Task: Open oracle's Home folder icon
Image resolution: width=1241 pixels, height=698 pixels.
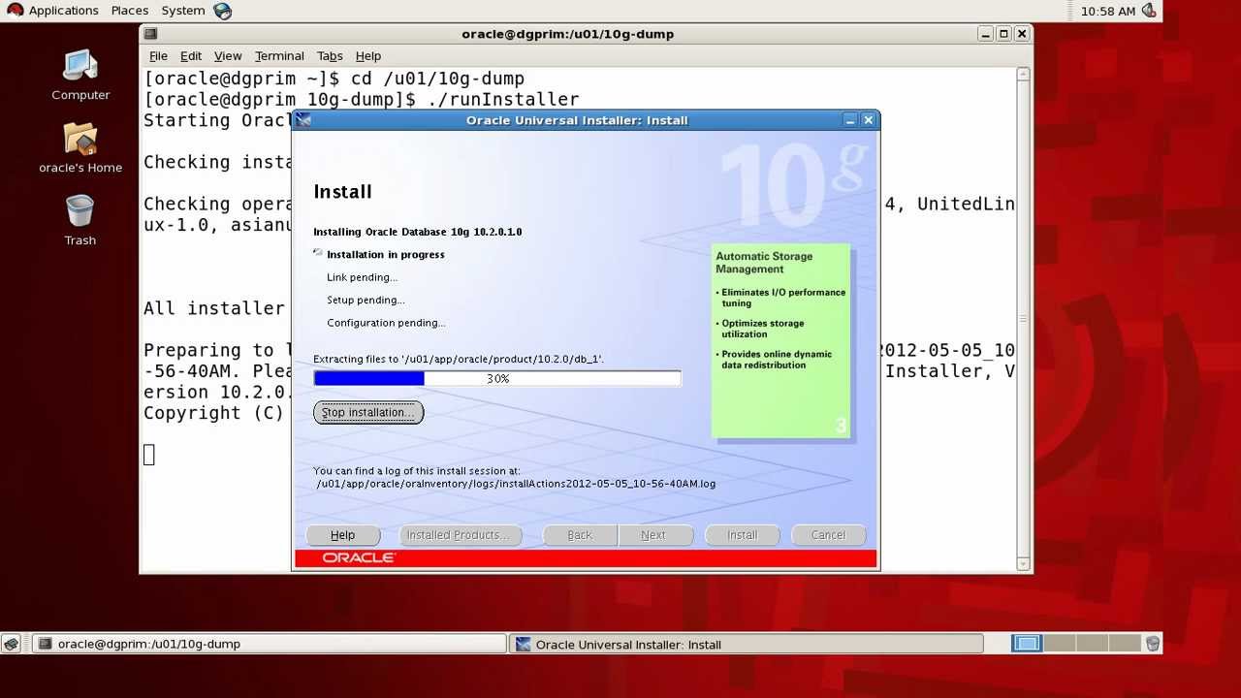Action: pos(80,147)
